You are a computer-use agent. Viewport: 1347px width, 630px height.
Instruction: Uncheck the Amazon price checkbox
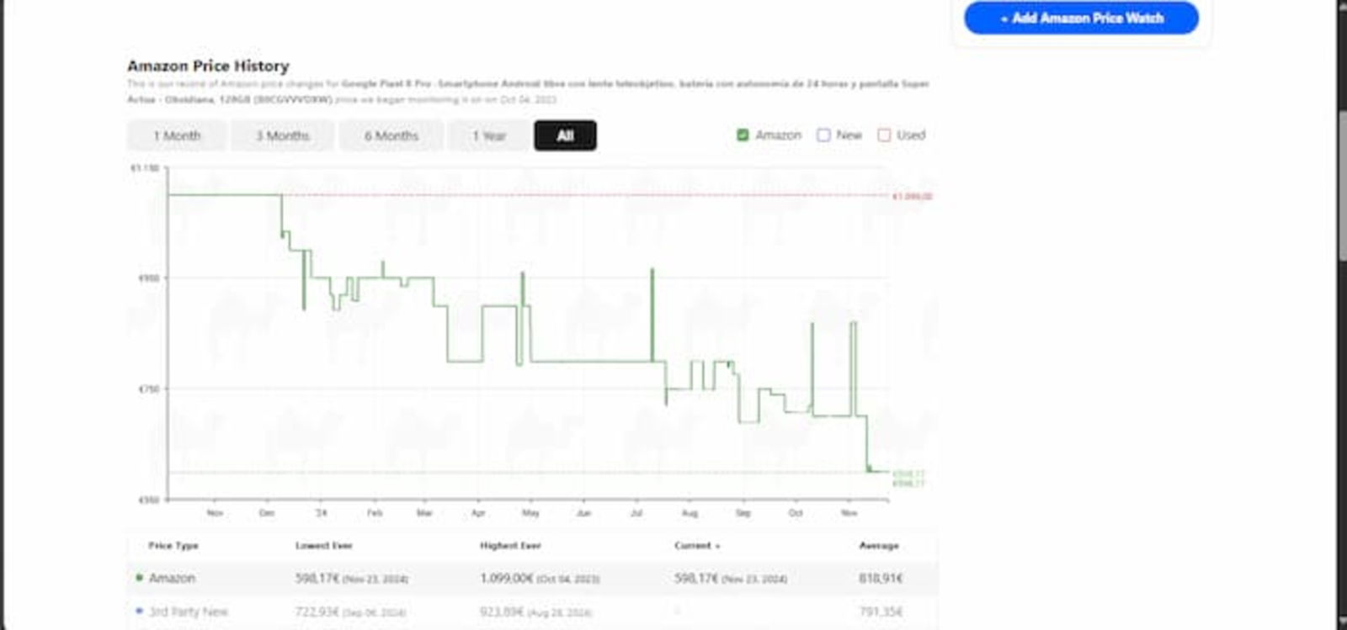(x=743, y=135)
